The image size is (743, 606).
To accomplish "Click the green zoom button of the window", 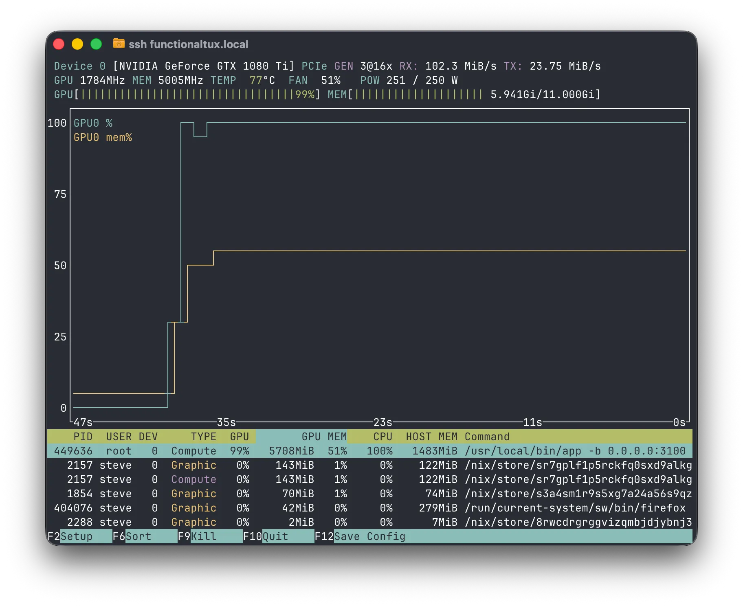I will pyautogui.click(x=96, y=44).
